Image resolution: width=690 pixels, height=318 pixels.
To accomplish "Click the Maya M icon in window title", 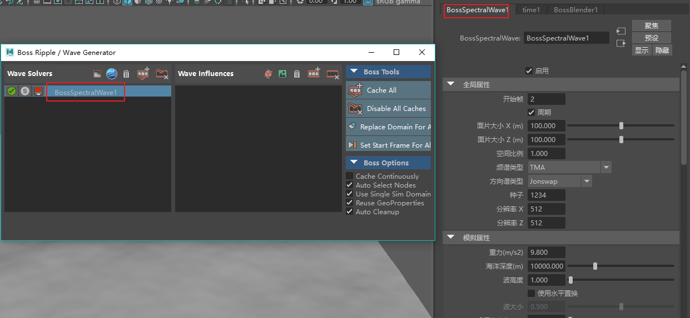I will click(9, 52).
